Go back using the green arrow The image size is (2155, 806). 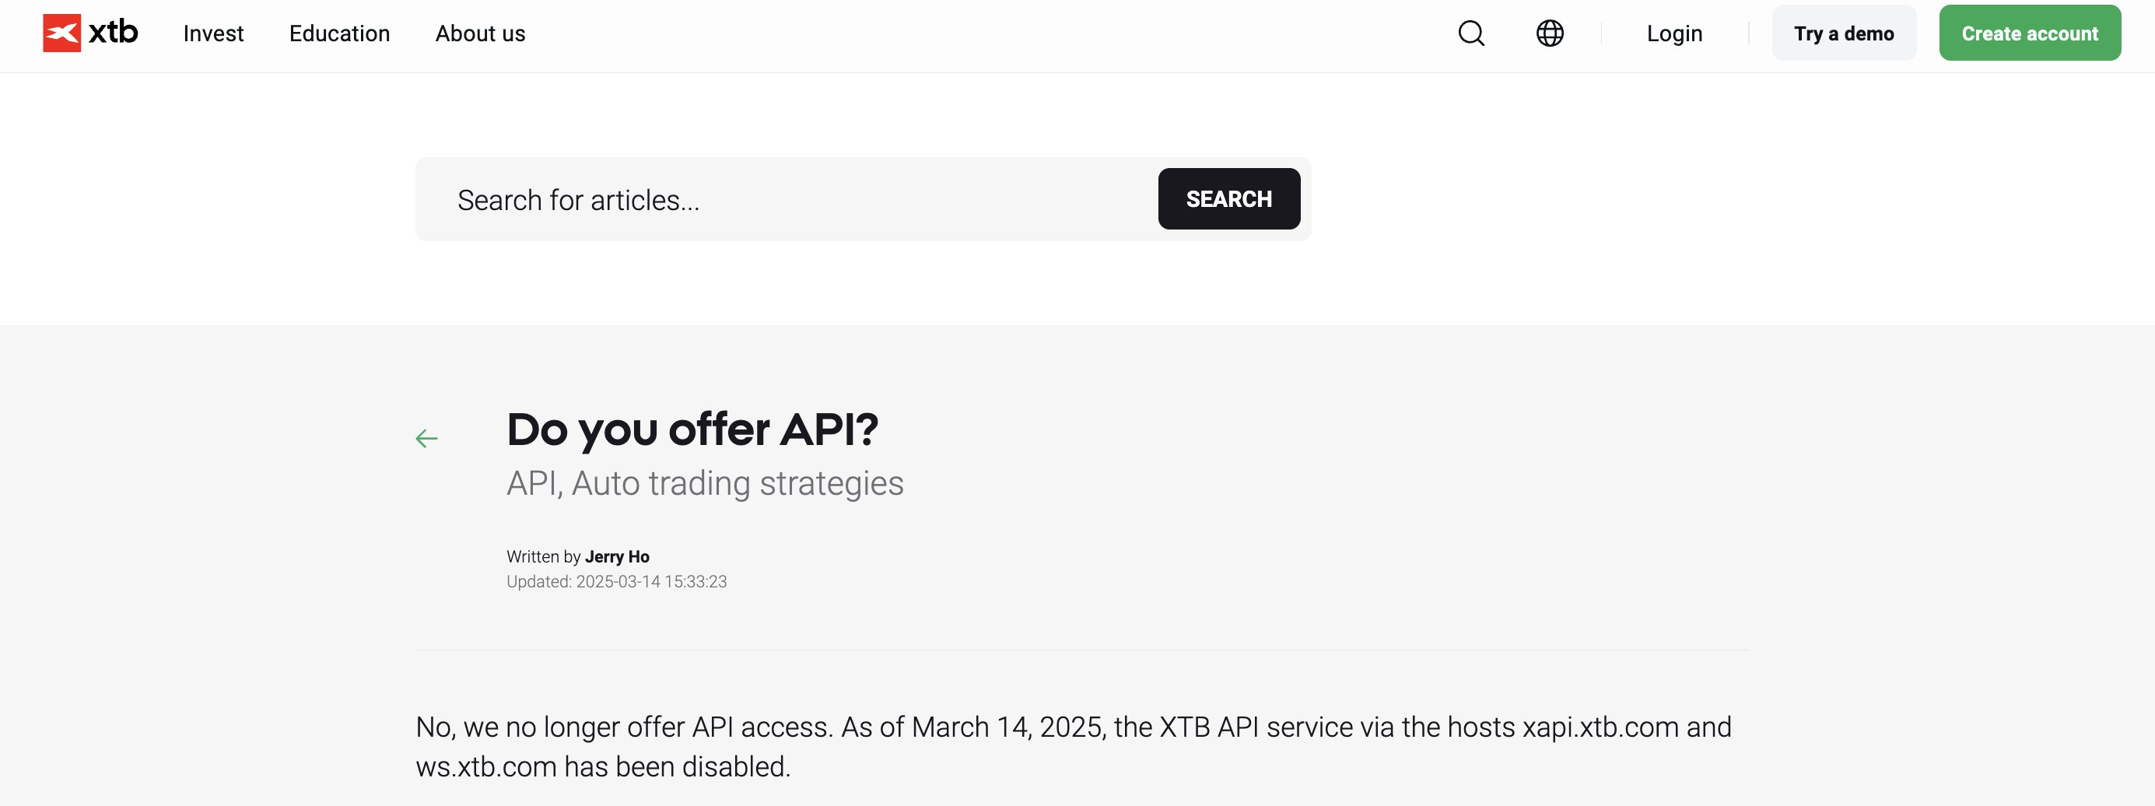coord(426,439)
